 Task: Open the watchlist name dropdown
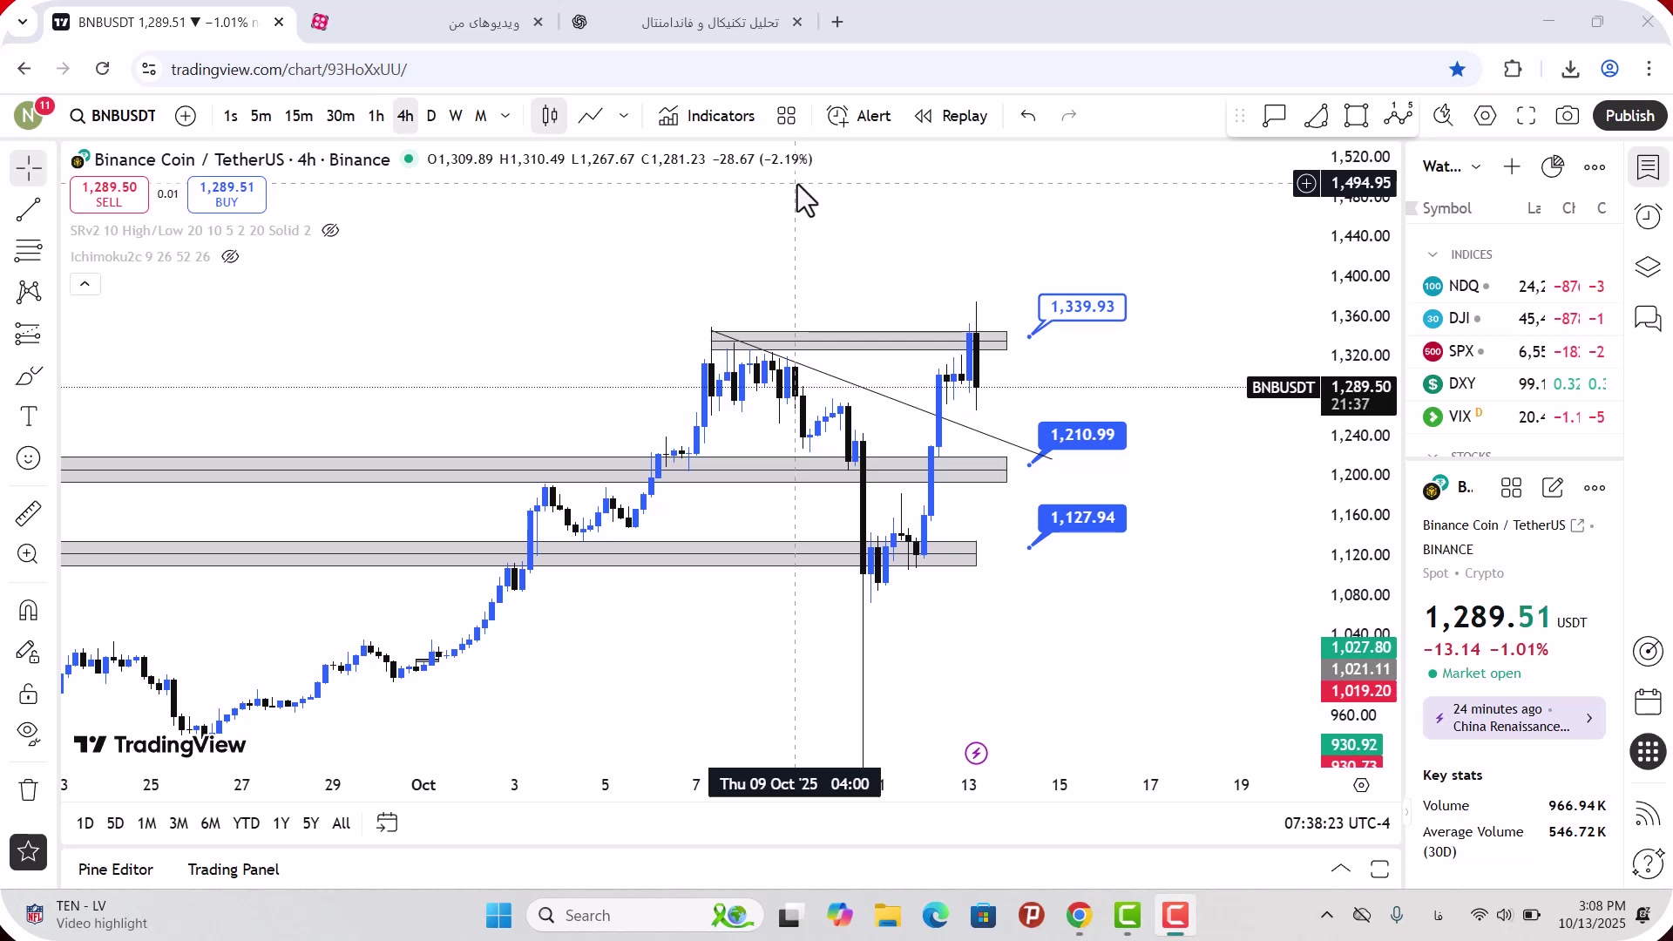coord(1452,166)
